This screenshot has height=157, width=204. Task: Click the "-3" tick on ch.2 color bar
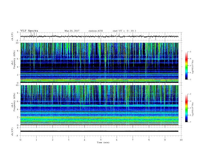pyautogui.click(x=190, y=94)
